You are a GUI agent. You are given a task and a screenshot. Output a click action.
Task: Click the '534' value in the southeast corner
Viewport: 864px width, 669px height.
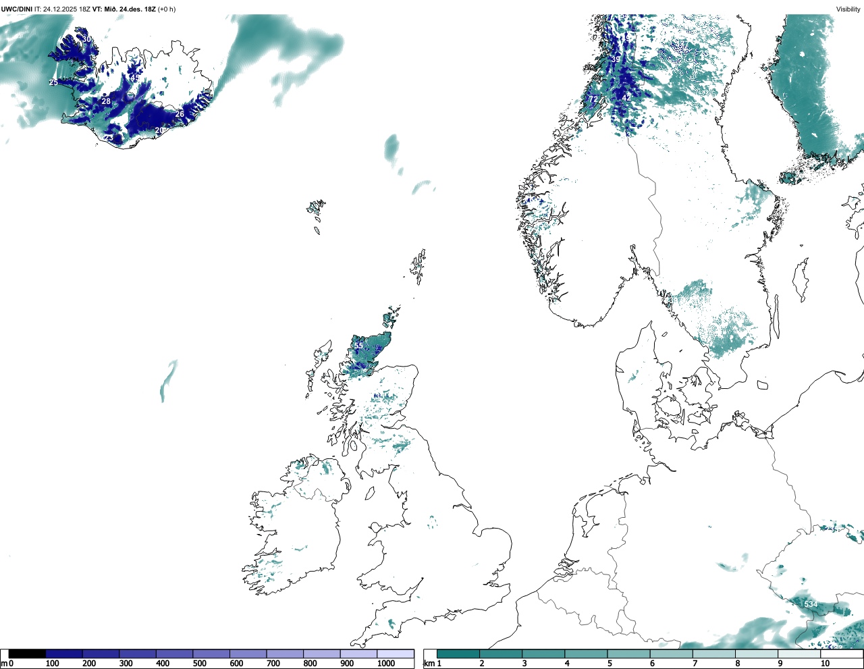click(811, 604)
